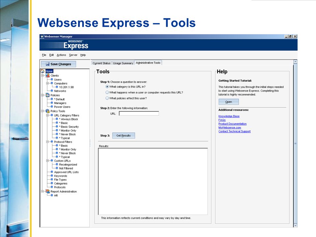The image size is (316, 237).
Task: Visit the MyWebsense.com link
Action: (230, 128)
